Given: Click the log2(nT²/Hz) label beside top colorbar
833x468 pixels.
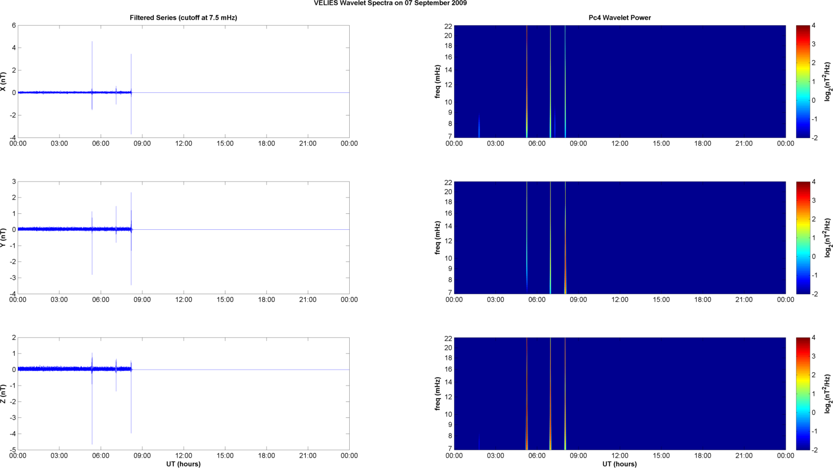Looking at the screenshot, I should [x=827, y=81].
